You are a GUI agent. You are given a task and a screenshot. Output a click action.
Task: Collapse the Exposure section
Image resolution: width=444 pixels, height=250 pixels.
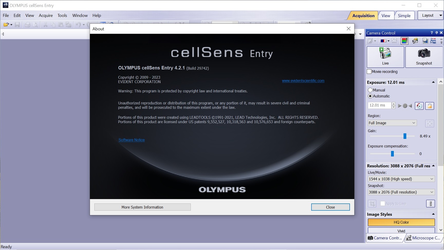click(433, 82)
